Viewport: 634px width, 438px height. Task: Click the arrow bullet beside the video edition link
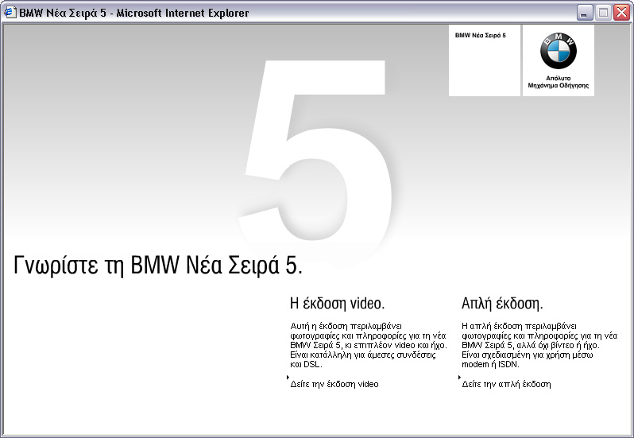pos(288,377)
